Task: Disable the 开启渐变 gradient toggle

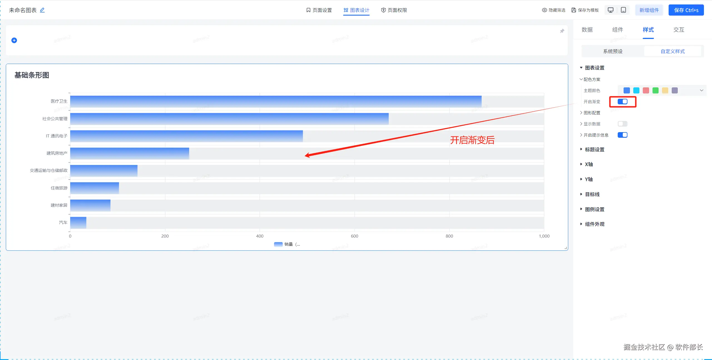Action: (x=622, y=102)
